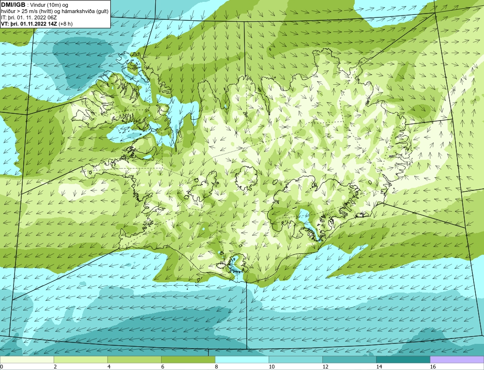484x370 pixels.
Task: Click the 8–10 m/s light cyan swatch
Action: (x=242, y=359)
